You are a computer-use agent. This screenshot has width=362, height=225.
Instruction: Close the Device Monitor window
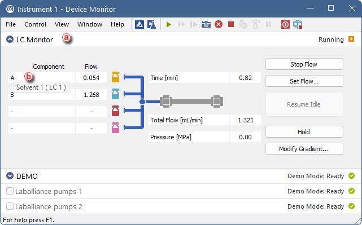pyautogui.click(x=352, y=8)
